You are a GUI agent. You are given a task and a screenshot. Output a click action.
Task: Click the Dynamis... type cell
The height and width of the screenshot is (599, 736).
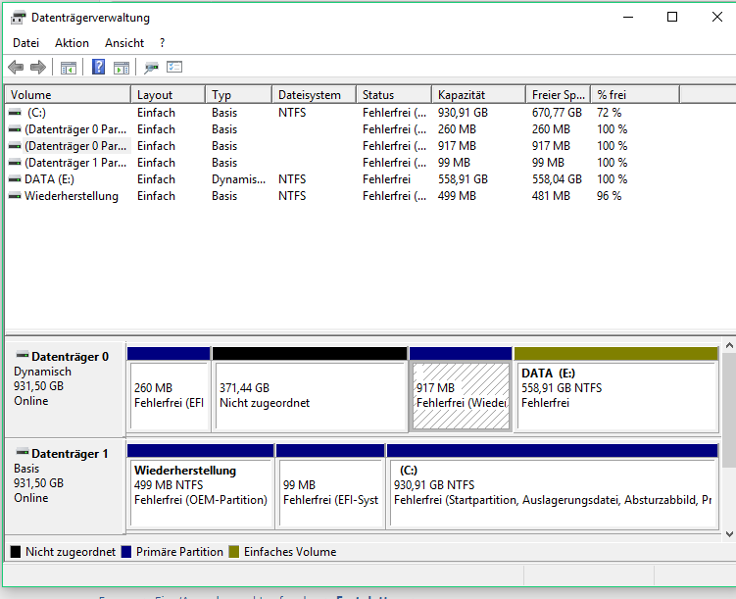tap(238, 179)
